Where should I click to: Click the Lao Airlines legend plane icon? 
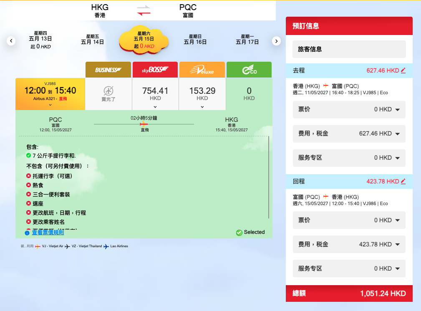[x=106, y=246]
